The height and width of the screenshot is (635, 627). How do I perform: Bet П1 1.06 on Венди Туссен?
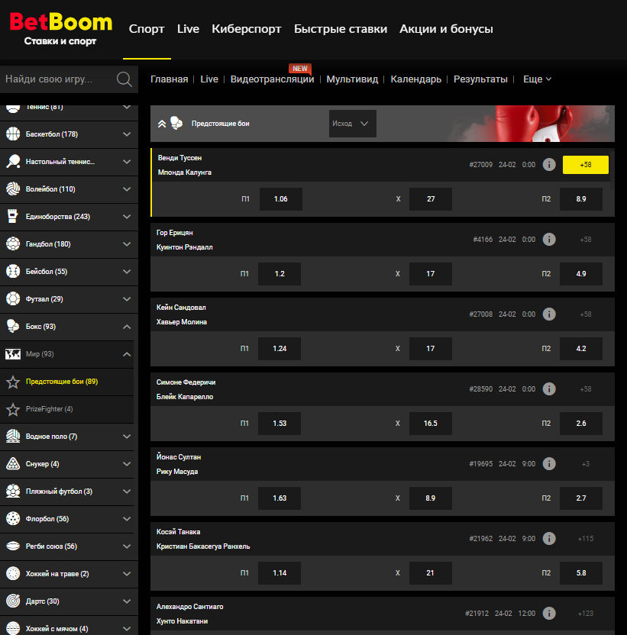click(x=281, y=199)
